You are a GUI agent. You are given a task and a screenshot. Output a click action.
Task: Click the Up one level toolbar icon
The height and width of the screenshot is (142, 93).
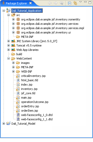pyautogui.click(x=62, y=3)
